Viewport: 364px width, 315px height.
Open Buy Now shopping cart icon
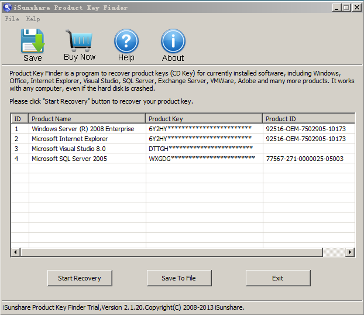tap(79, 40)
